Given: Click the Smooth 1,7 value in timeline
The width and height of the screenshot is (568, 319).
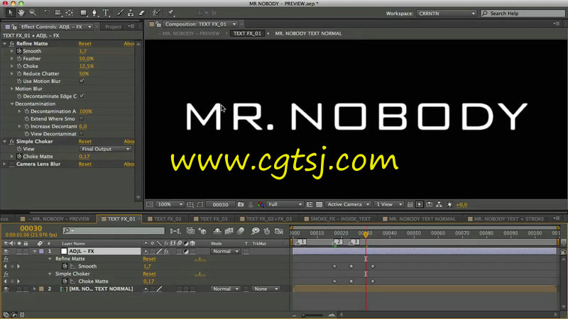Looking at the screenshot, I should 147,267.
